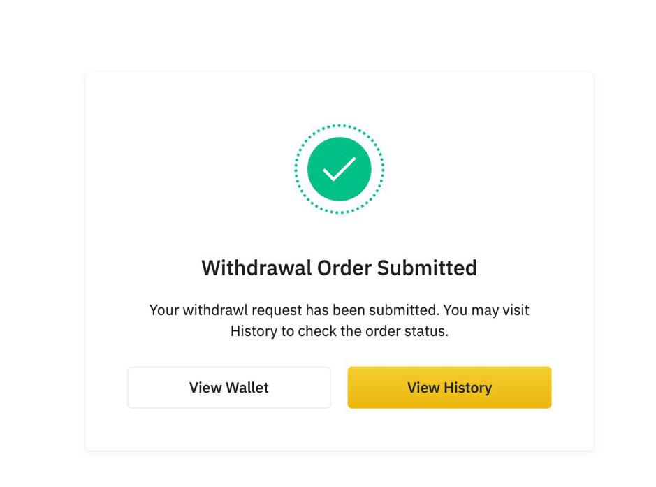Click the word History on yellow button
656x487 pixels.
point(468,388)
